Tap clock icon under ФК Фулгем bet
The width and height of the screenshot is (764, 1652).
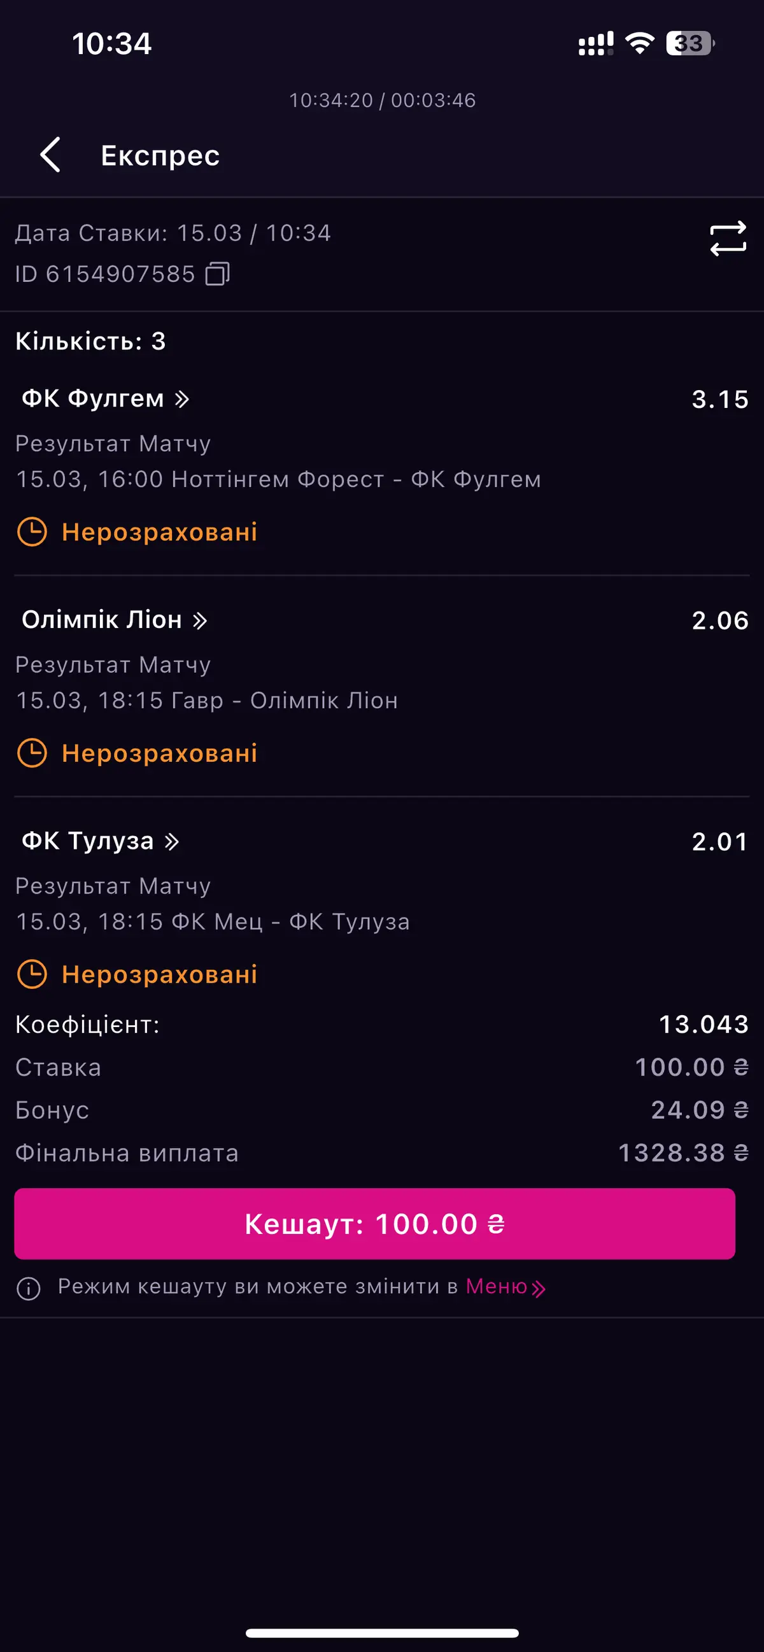pyautogui.click(x=32, y=531)
